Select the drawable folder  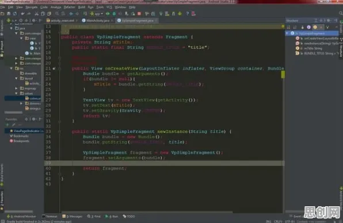click(28, 73)
